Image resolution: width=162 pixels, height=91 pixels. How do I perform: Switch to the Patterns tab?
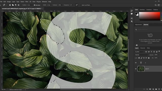(x=156, y=10)
